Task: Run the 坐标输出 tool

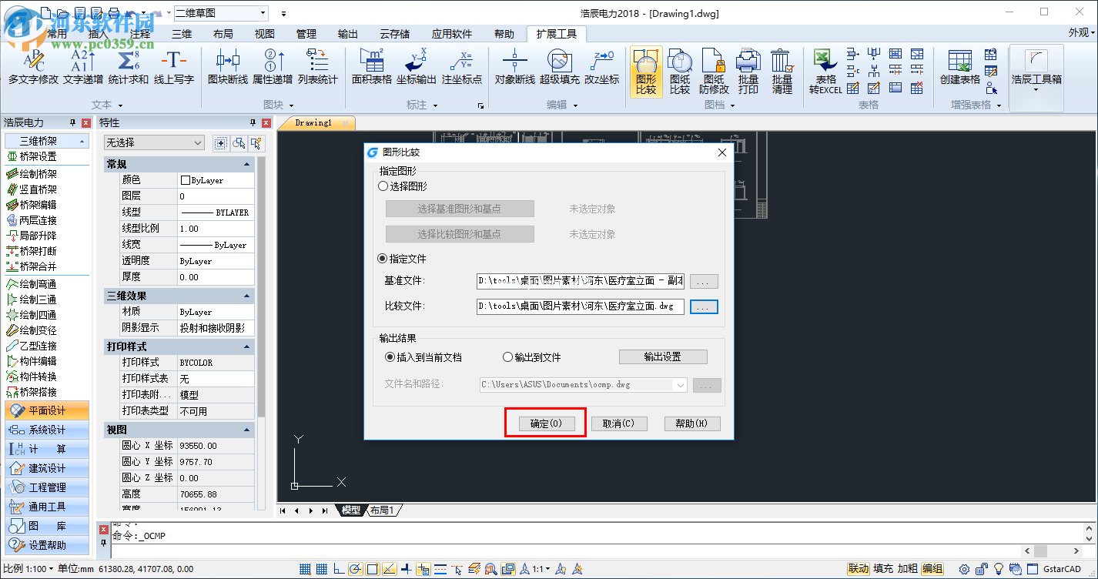Action: [417, 67]
